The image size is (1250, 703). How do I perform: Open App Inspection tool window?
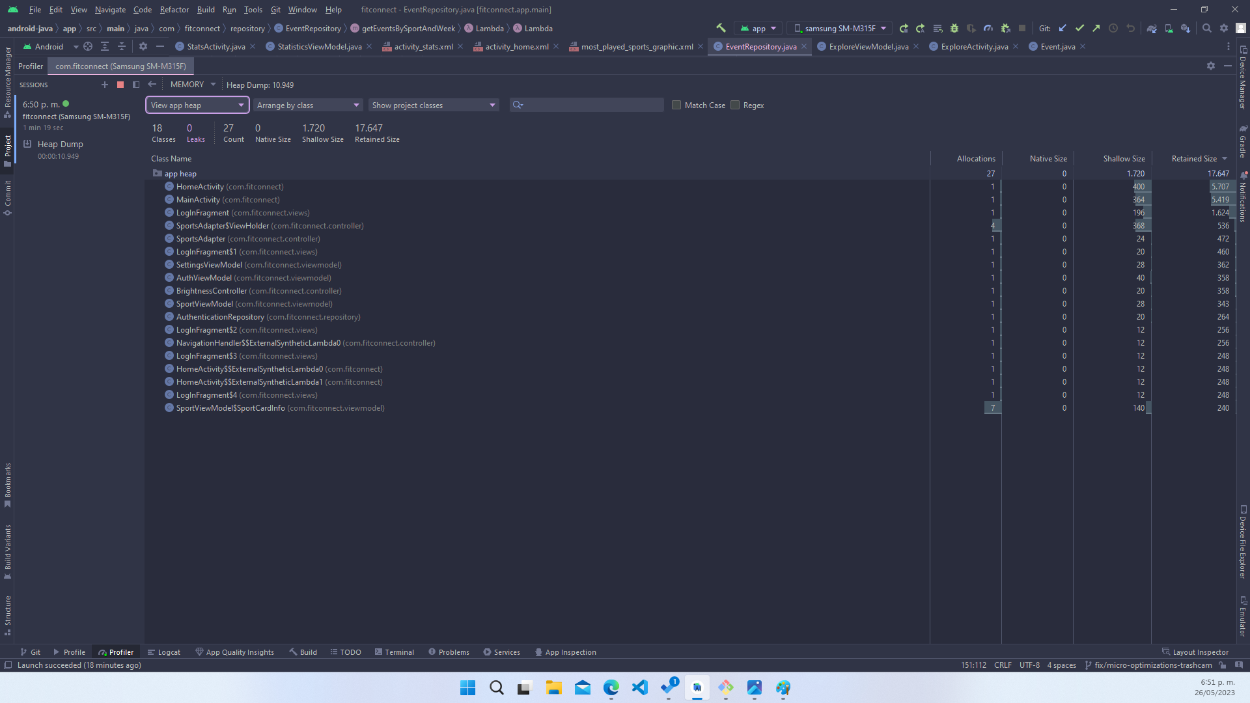coord(565,652)
